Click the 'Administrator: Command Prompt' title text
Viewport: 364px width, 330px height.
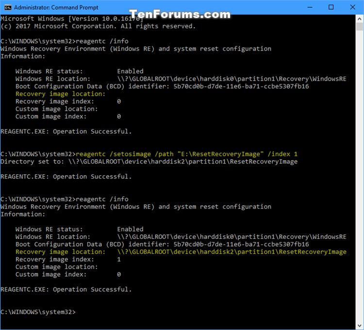[x=56, y=7]
